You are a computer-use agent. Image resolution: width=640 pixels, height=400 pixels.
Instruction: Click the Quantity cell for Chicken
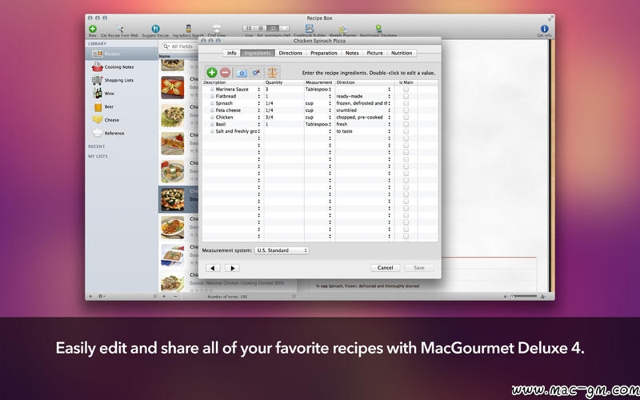(x=284, y=117)
